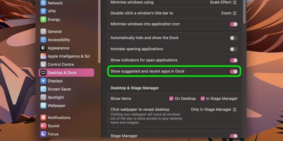Select Screen Saver in the sidebar

(59, 89)
